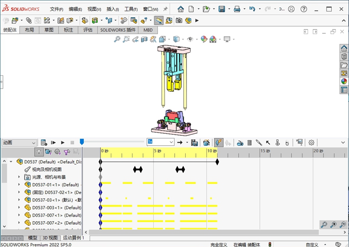Image resolution: width=349 pixels, height=247 pixels.
Task: Toggle the Autokey button
Action: pyautogui.click(x=219, y=143)
